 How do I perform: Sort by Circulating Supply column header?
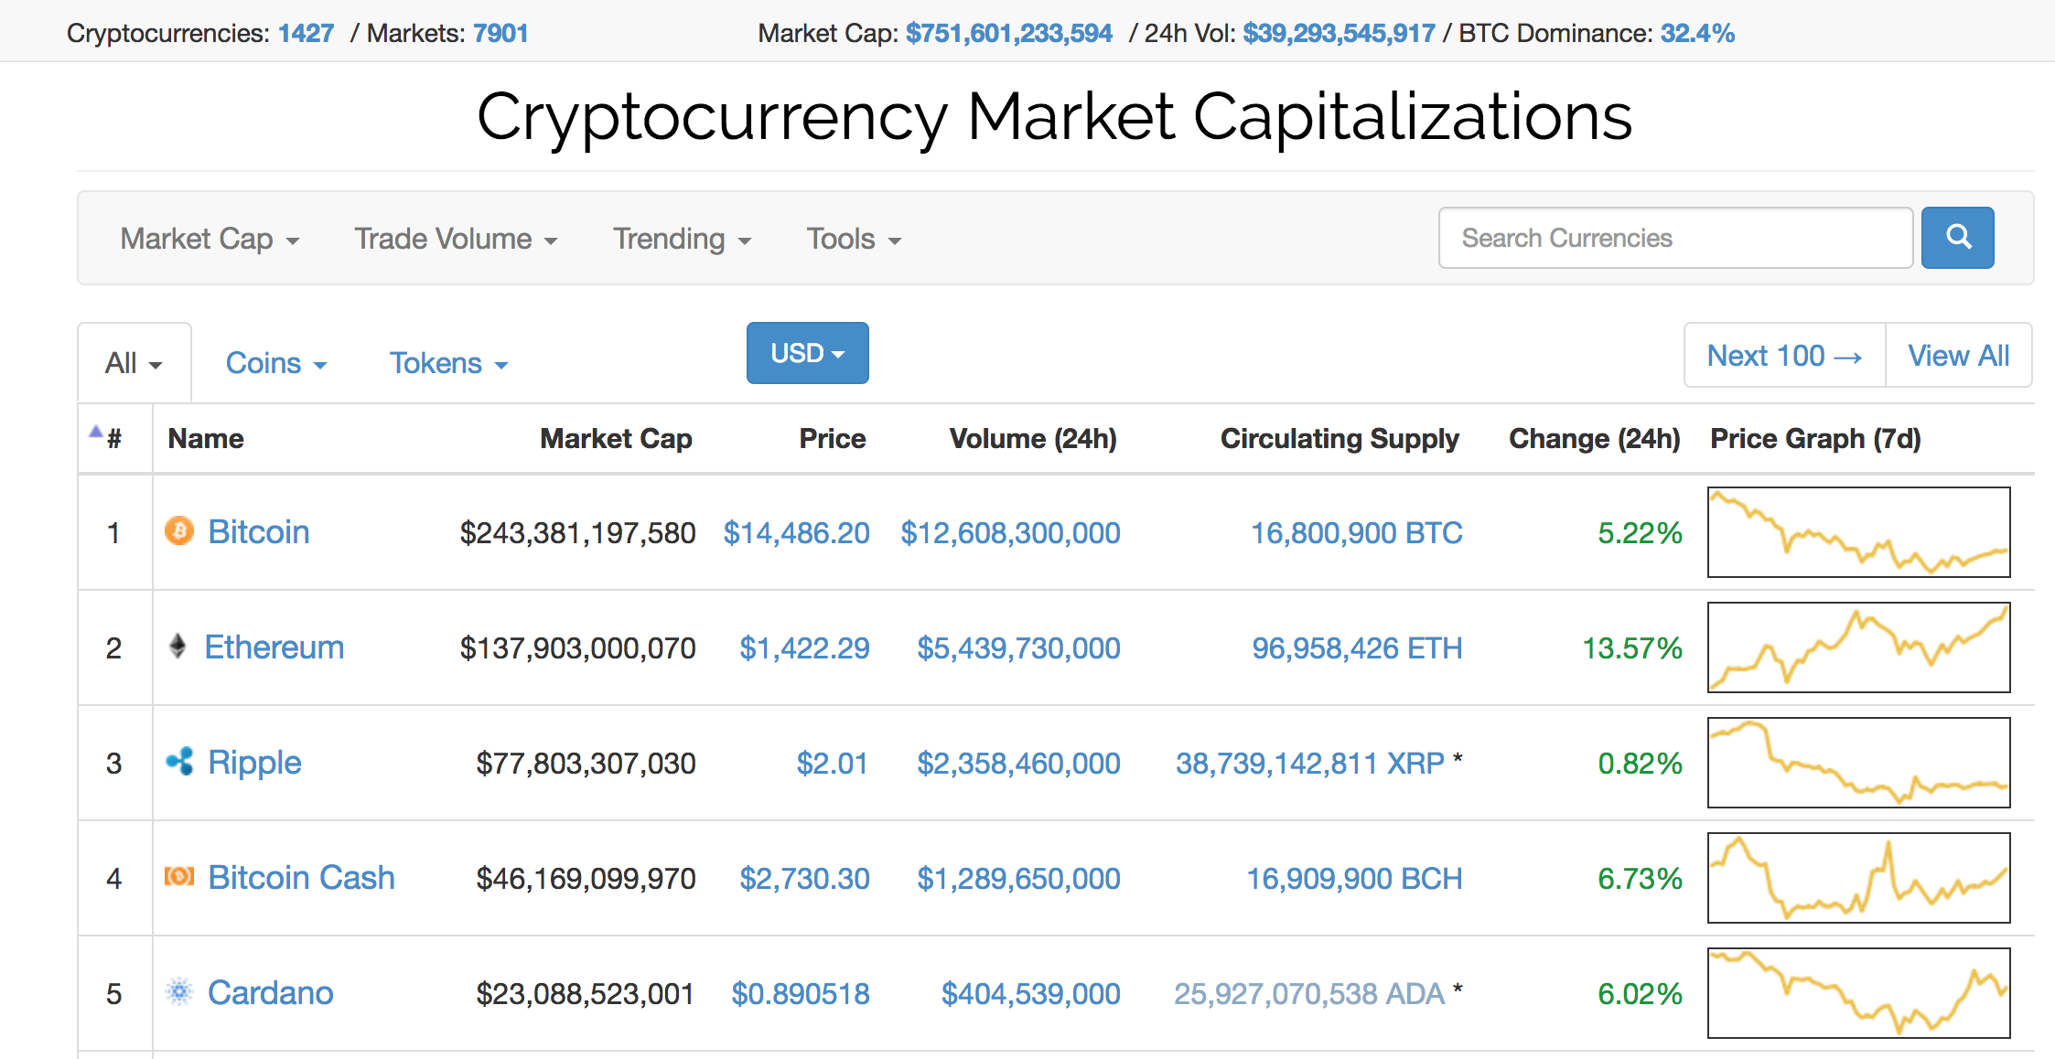coord(1340,438)
